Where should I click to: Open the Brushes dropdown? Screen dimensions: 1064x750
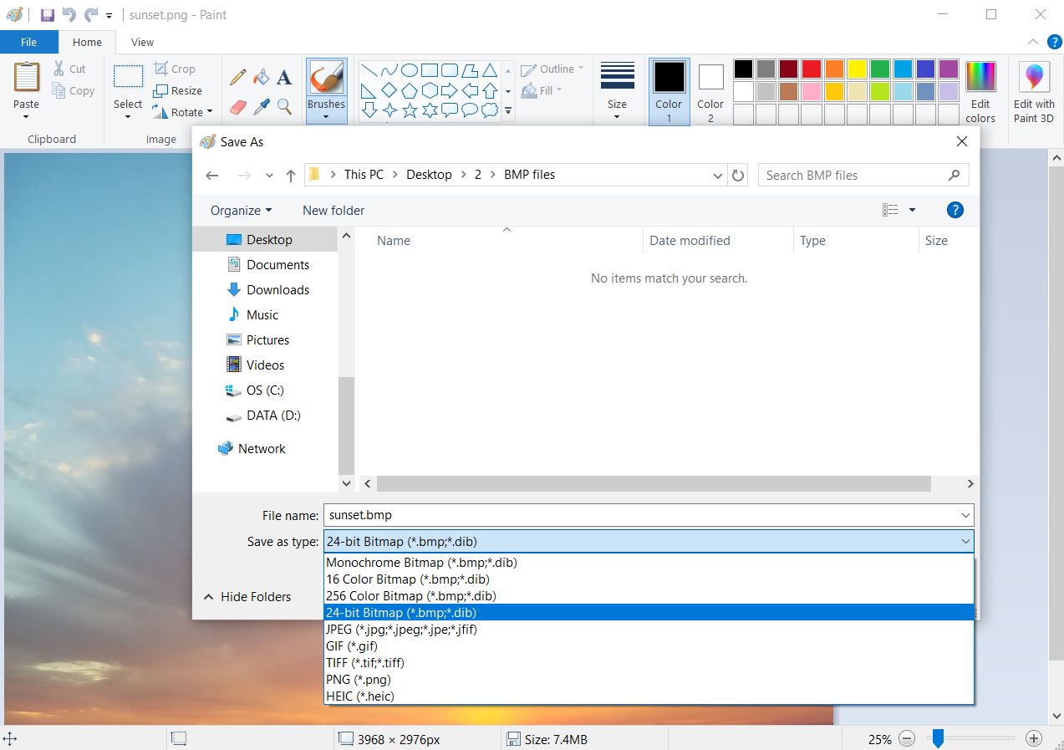point(326,115)
